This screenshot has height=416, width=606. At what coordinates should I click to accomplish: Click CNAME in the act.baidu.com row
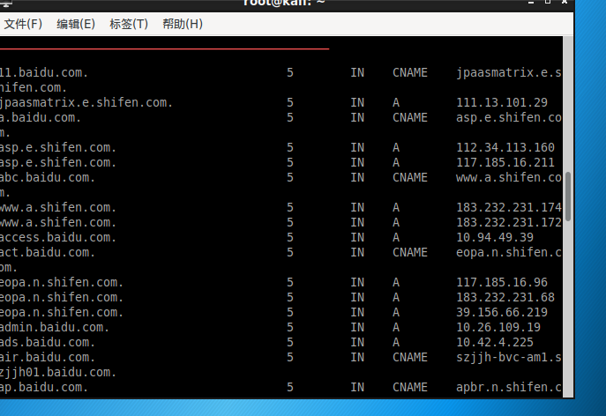tap(410, 252)
